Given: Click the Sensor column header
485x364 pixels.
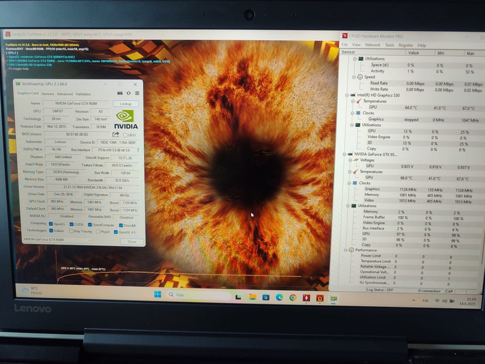Looking at the screenshot, I should [372, 52].
